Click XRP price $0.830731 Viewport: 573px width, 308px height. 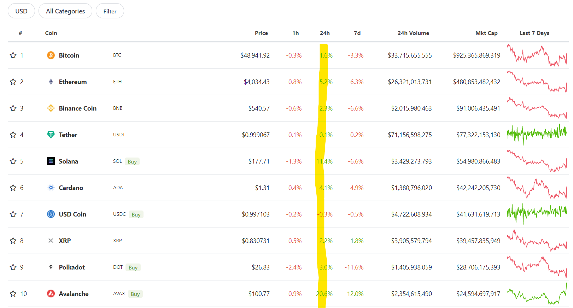click(x=256, y=241)
